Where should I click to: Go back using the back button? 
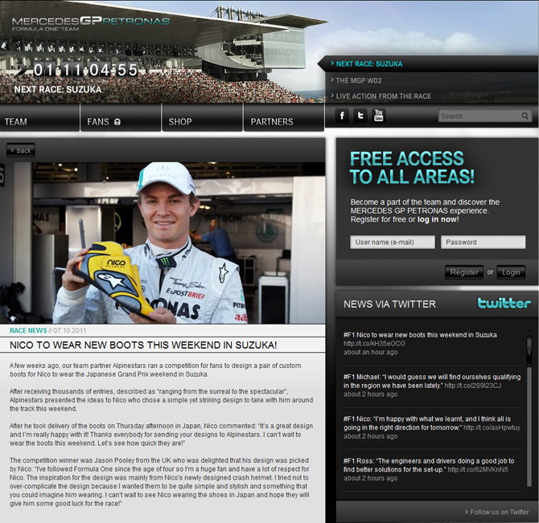coord(21,150)
